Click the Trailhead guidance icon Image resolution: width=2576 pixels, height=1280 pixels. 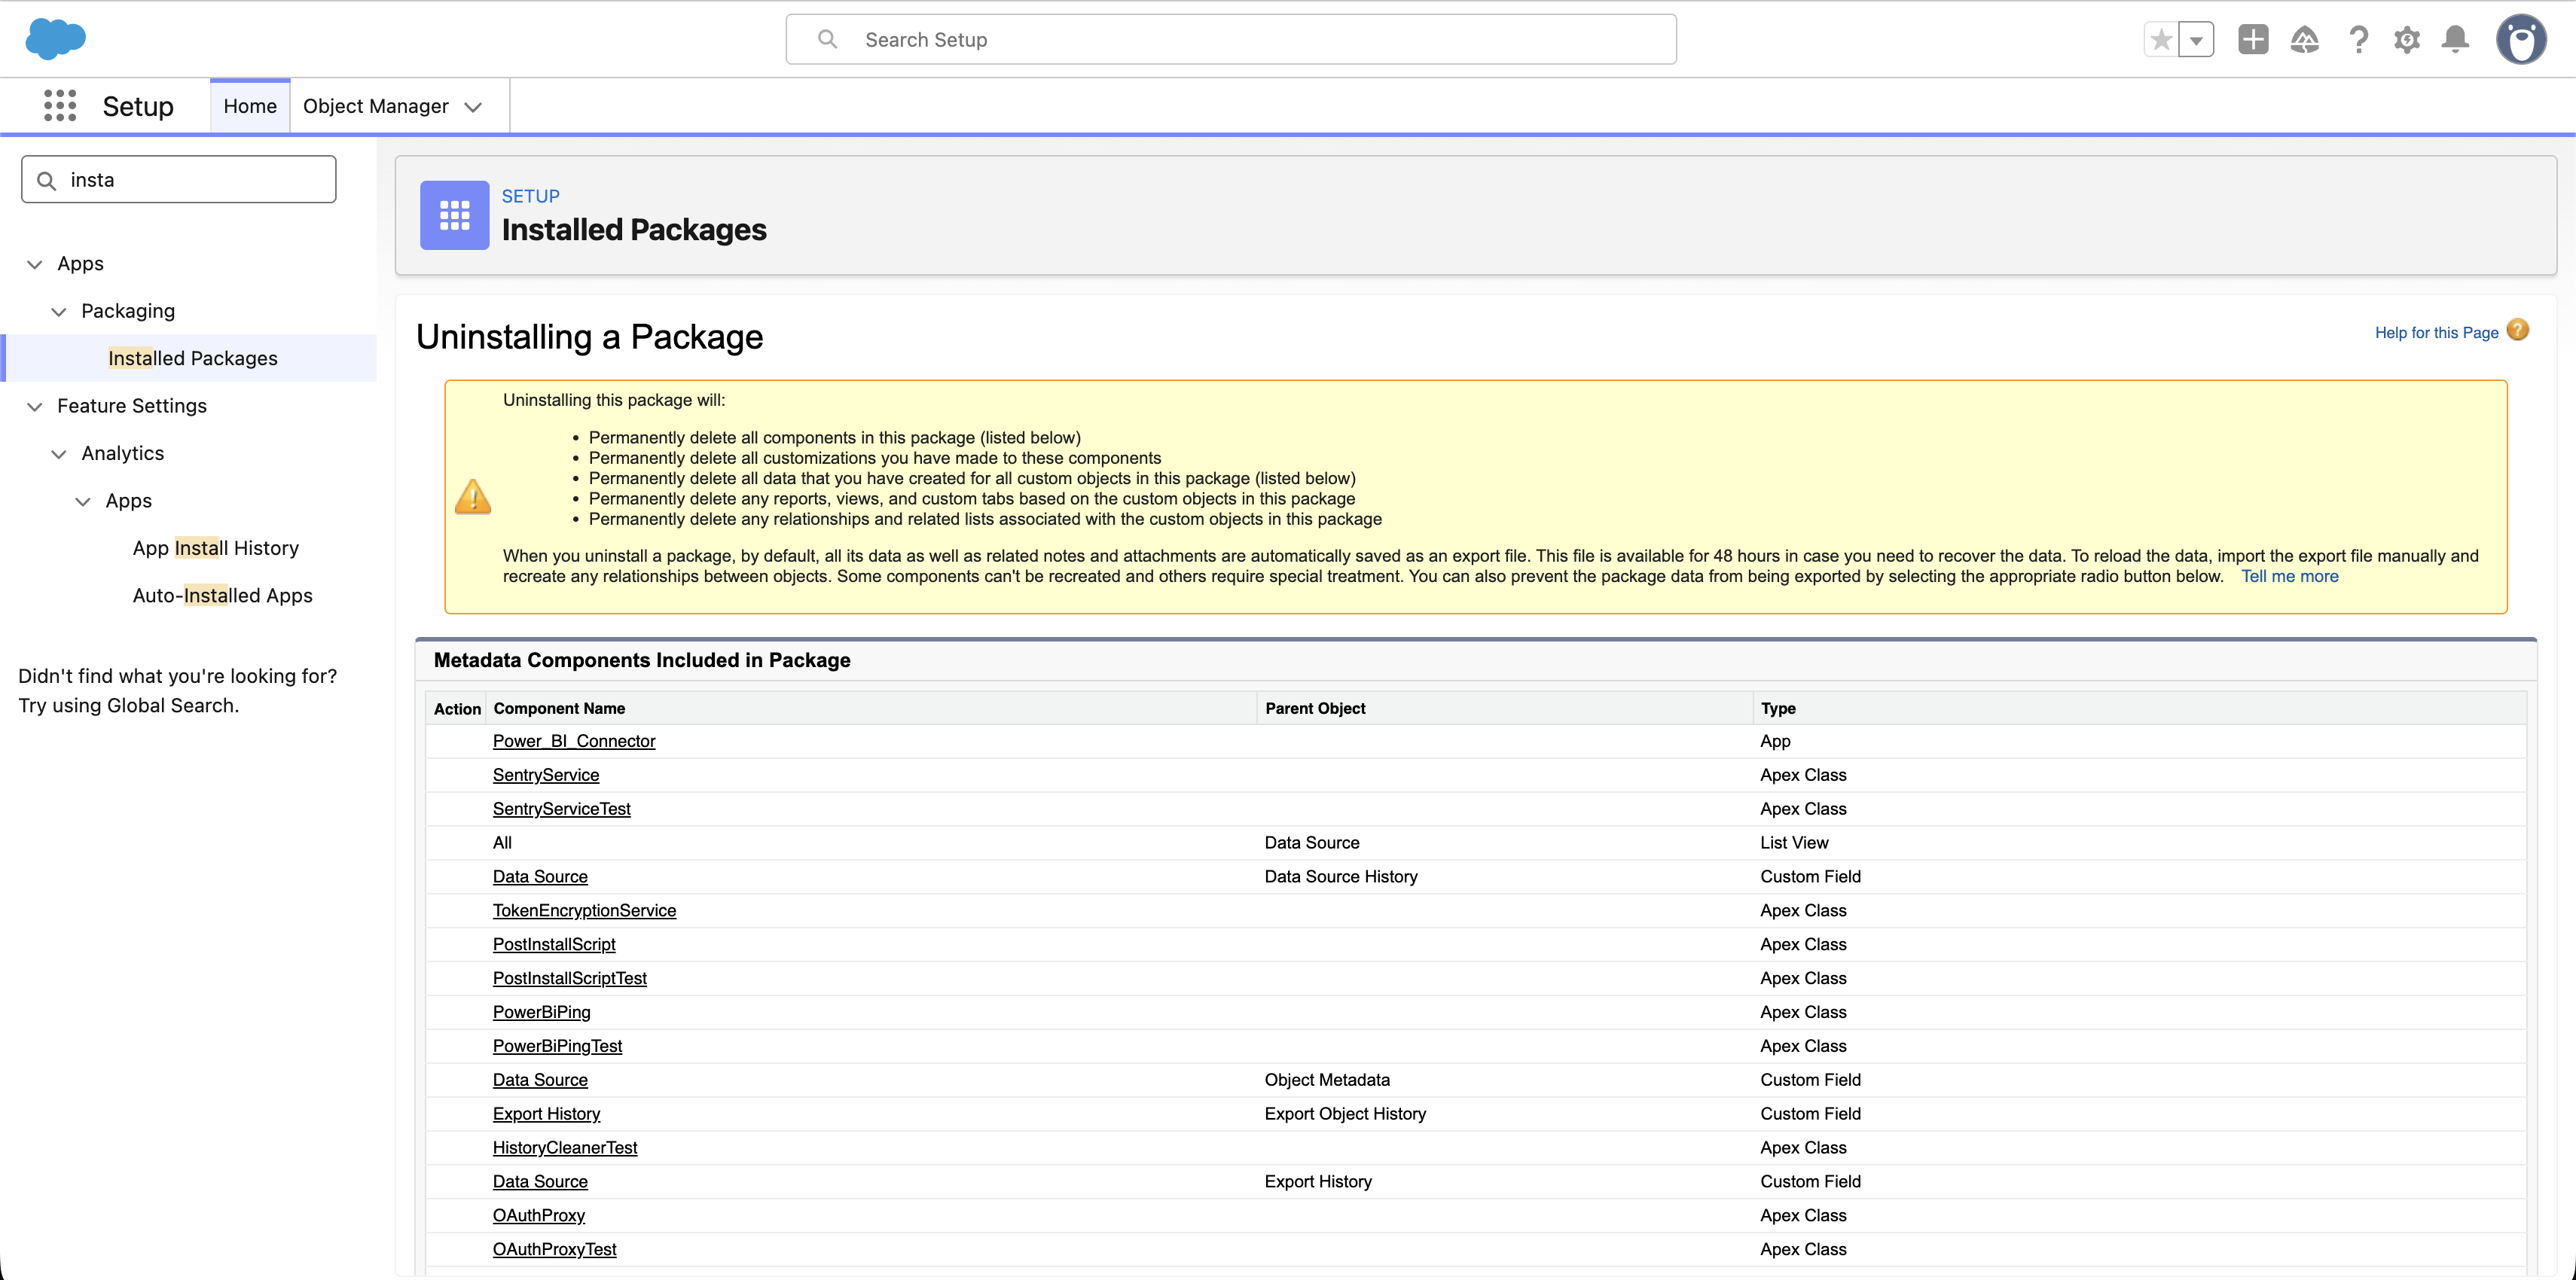(x=2304, y=40)
